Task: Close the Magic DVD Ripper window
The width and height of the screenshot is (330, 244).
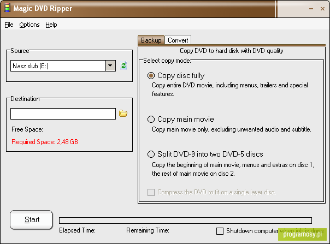Action: tap(322, 9)
